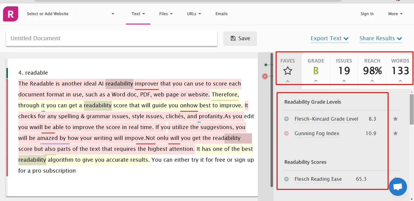Open the Share Results dropdown

[381, 38]
